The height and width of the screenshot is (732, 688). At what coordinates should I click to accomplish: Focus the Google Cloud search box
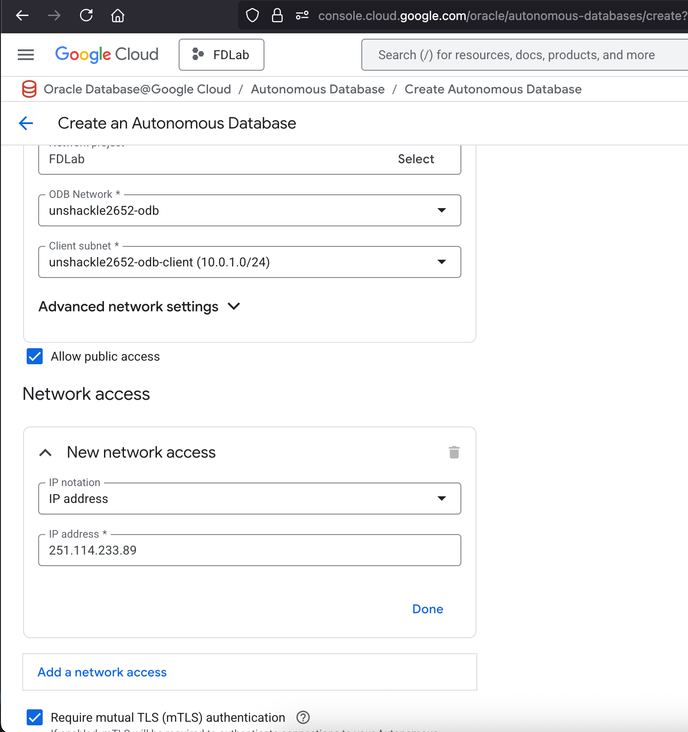(x=524, y=55)
